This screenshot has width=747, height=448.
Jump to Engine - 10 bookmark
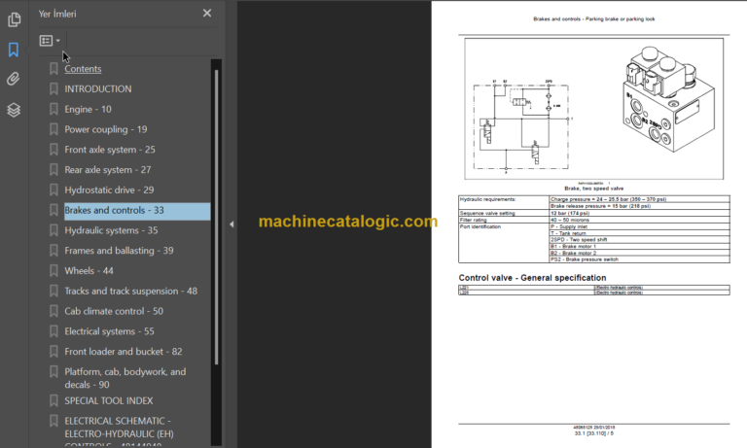coord(89,109)
